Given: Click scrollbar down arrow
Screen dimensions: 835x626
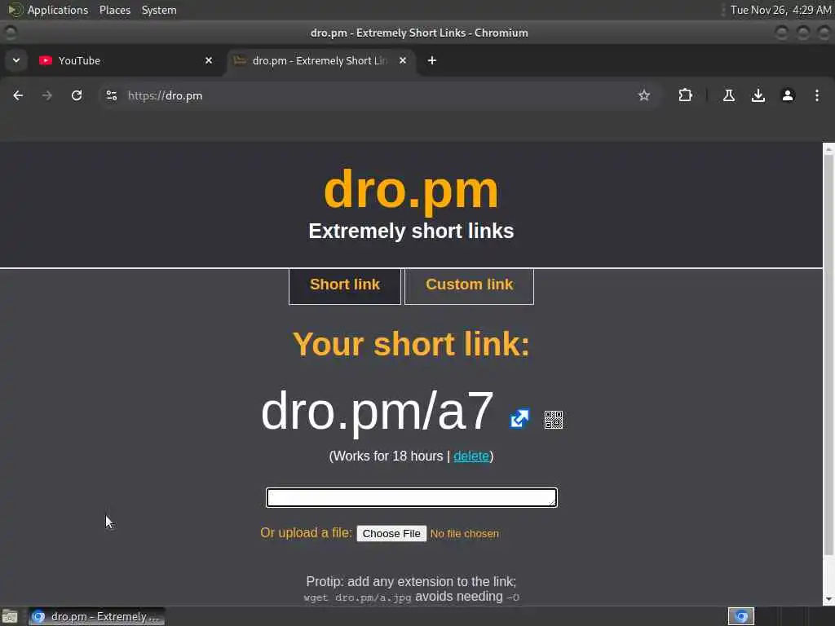Looking at the screenshot, I should [828, 599].
